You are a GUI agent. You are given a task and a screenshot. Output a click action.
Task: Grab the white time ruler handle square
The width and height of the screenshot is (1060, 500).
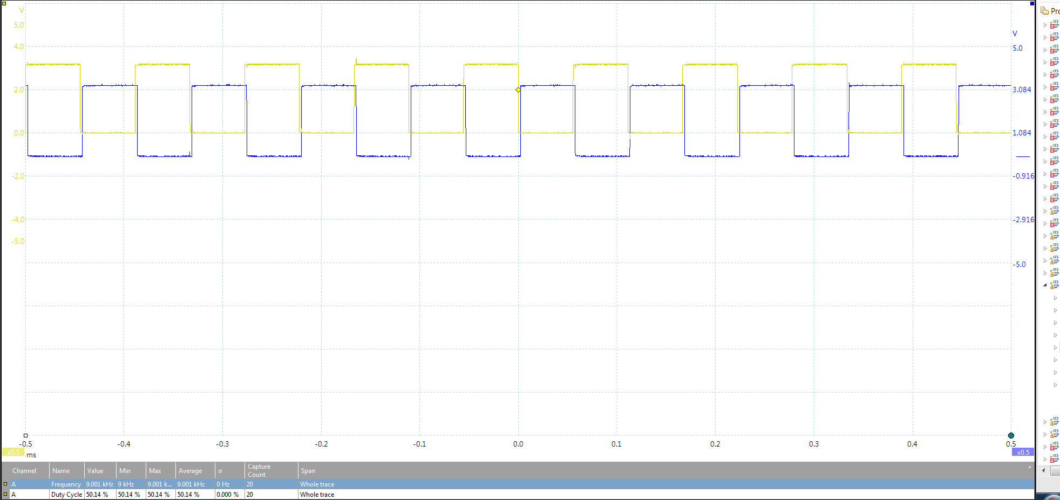pyautogui.click(x=25, y=435)
